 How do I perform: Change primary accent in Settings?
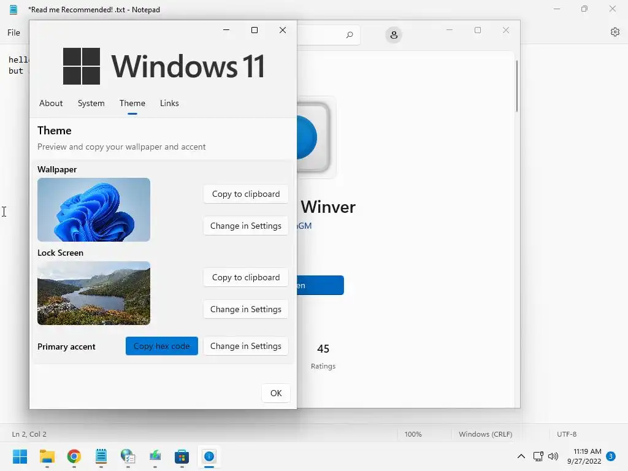pyautogui.click(x=246, y=346)
